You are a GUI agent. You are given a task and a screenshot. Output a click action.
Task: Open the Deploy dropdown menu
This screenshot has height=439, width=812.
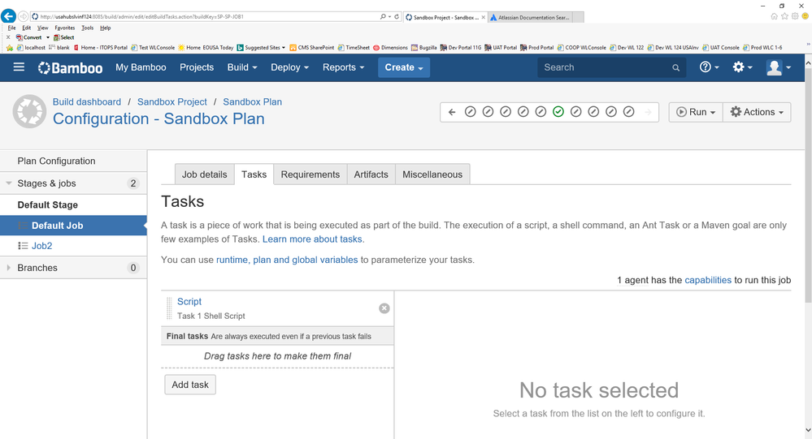point(289,67)
